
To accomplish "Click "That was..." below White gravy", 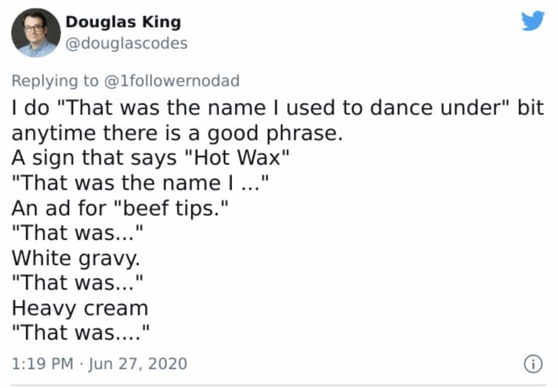I will (77, 283).
